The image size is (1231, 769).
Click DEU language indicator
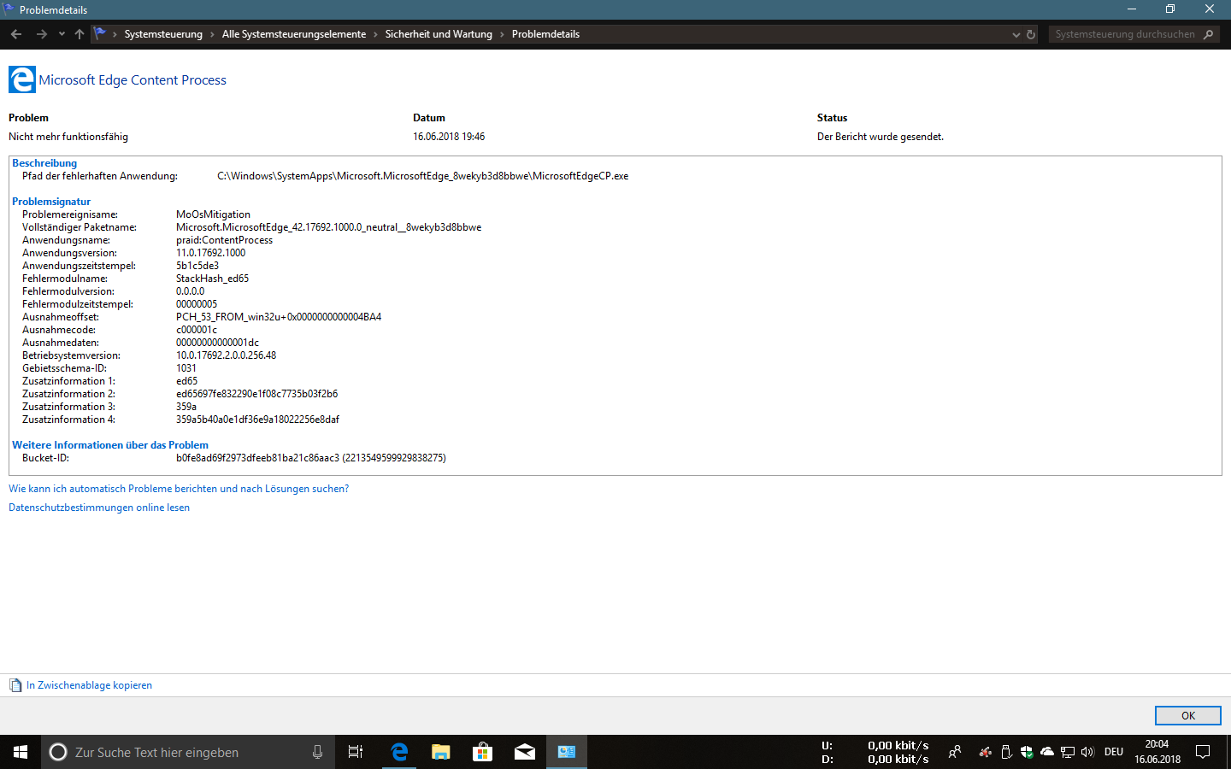(1114, 752)
